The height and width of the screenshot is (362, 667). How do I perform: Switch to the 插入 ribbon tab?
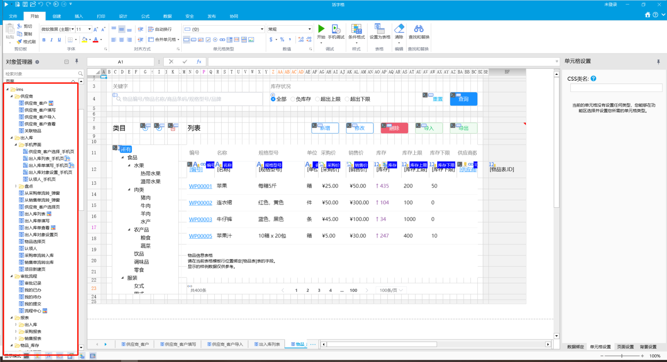click(x=79, y=16)
